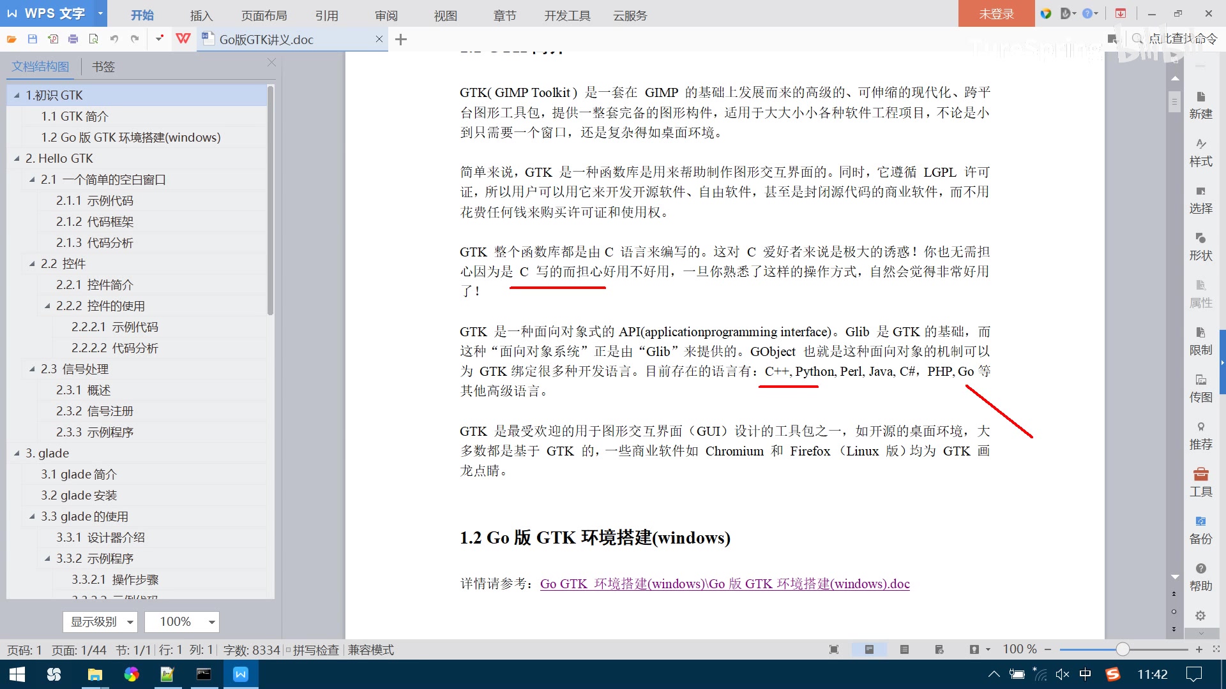
Task: Open the 样式 styles sidebar panel
Action: coord(1200,152)
